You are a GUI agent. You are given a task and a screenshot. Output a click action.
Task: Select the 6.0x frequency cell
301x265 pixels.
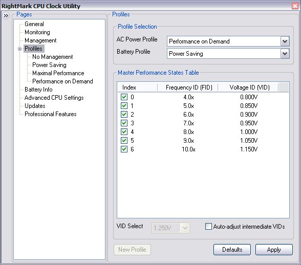click(188, 115)
